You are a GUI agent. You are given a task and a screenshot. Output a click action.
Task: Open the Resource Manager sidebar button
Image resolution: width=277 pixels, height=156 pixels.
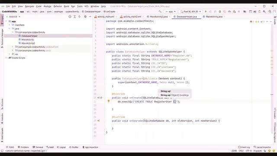click(x=2, y=38)
